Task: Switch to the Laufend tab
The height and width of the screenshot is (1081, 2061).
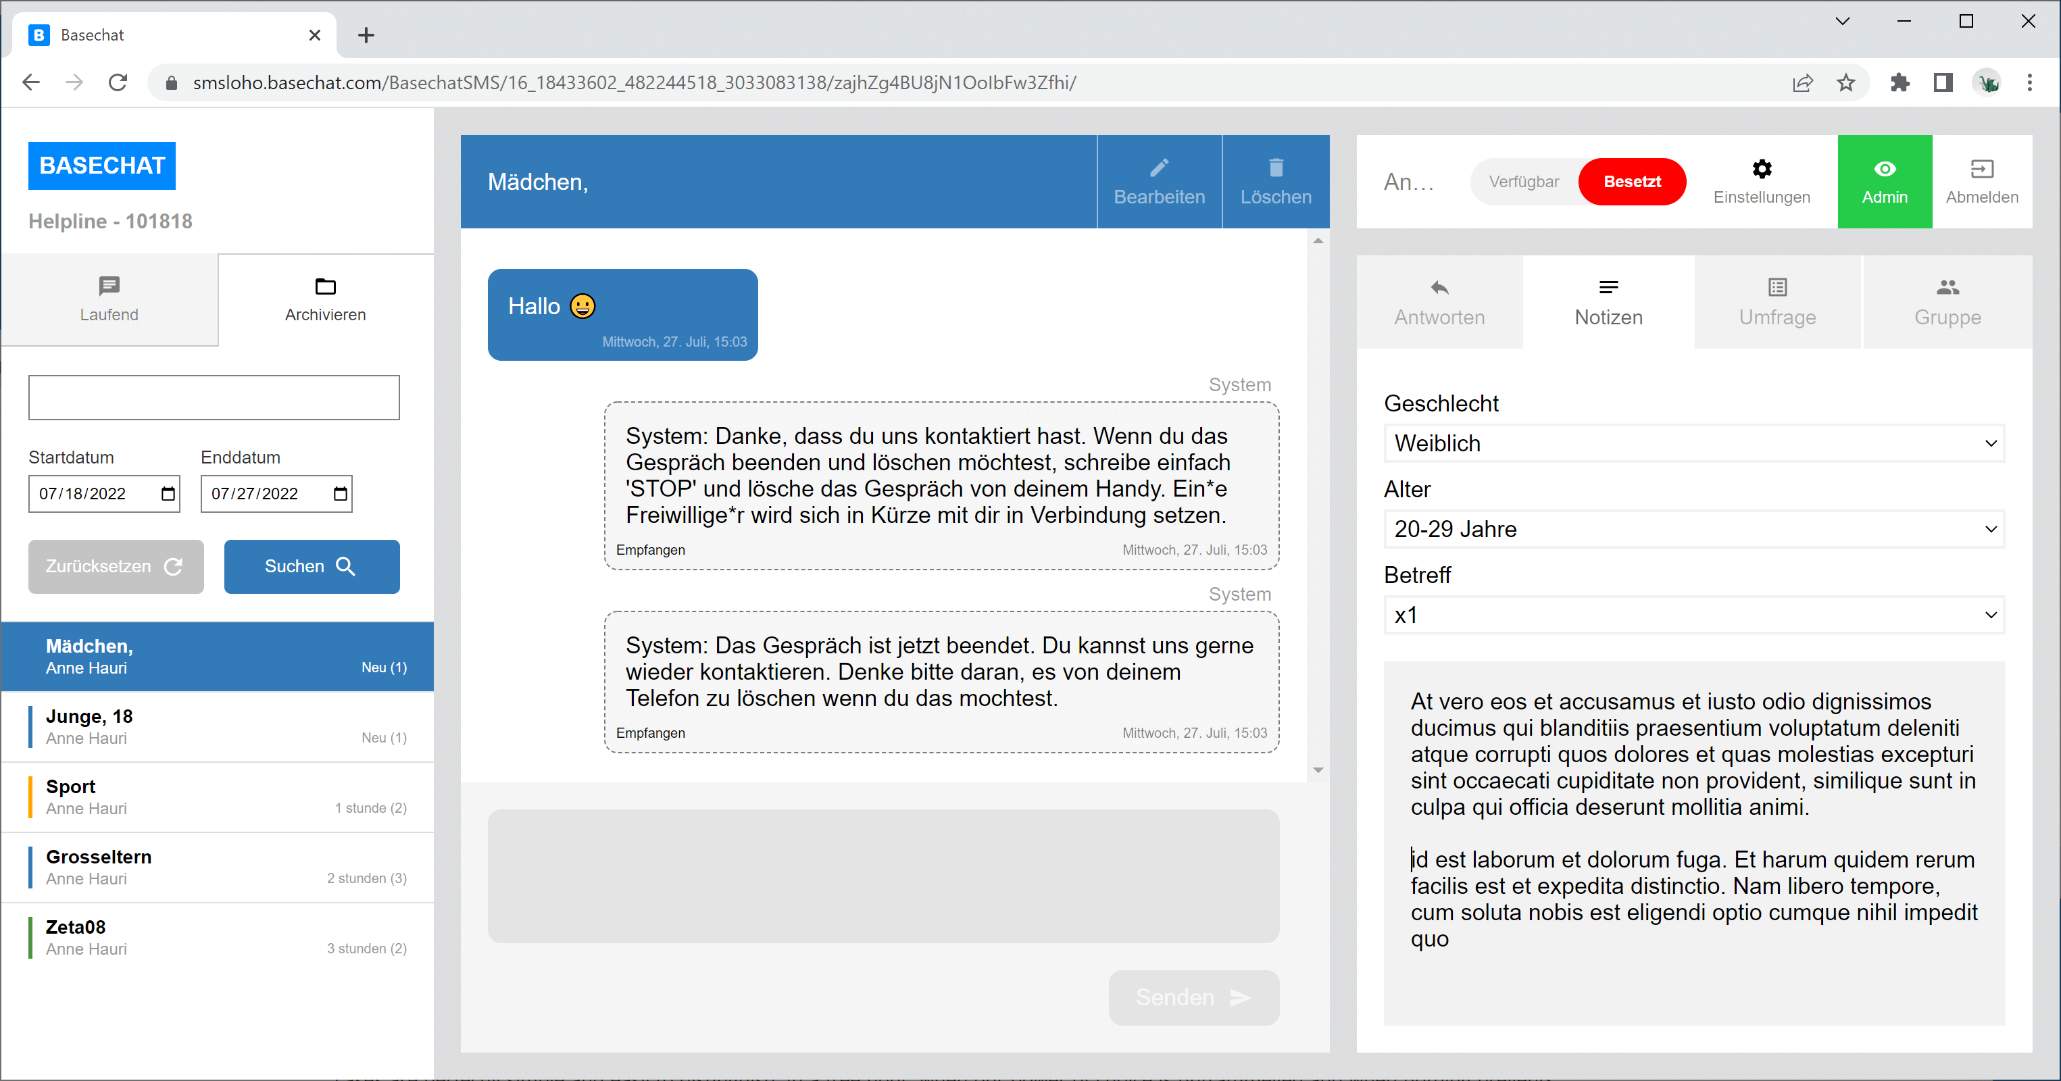Action: coord(109,299)
